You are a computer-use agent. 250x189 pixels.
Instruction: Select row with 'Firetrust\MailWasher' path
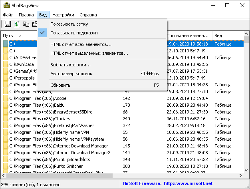123,125
